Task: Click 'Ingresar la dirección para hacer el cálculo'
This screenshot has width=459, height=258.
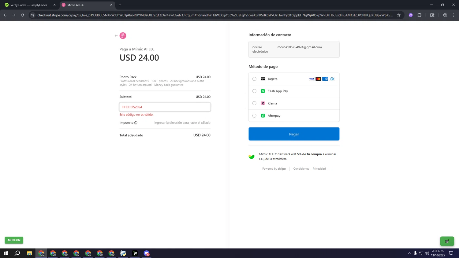Action: pyautogui.click(x=182, y=123)
